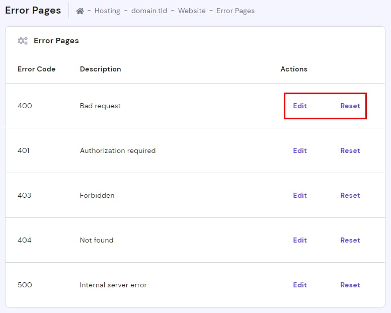391x313 pixels.
Task: Edit the 400 Bad request error page
Action: pos(300,106)
